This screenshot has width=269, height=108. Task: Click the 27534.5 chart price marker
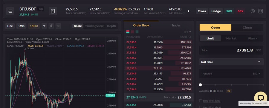pyautogui.click(x=110, y=95)
